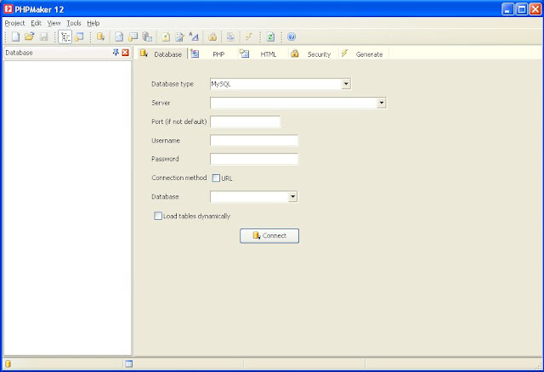The image size is (544, 372).
Task: Click the Open Project folder icon
Action: [29, 37]
